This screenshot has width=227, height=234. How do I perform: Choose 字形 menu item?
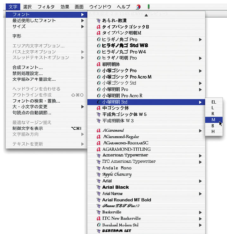(47, 36)
